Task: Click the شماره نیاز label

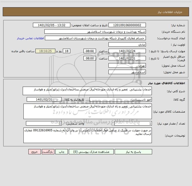Action: (178, 25)
